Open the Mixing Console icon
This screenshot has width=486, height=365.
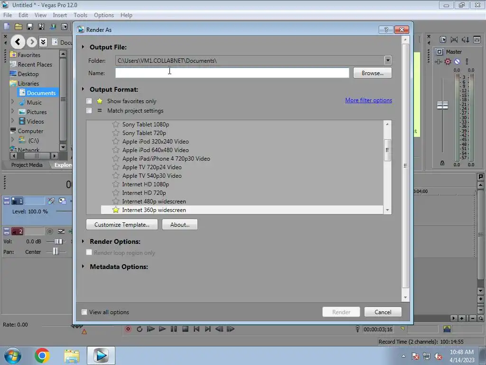tap(477, 39)
